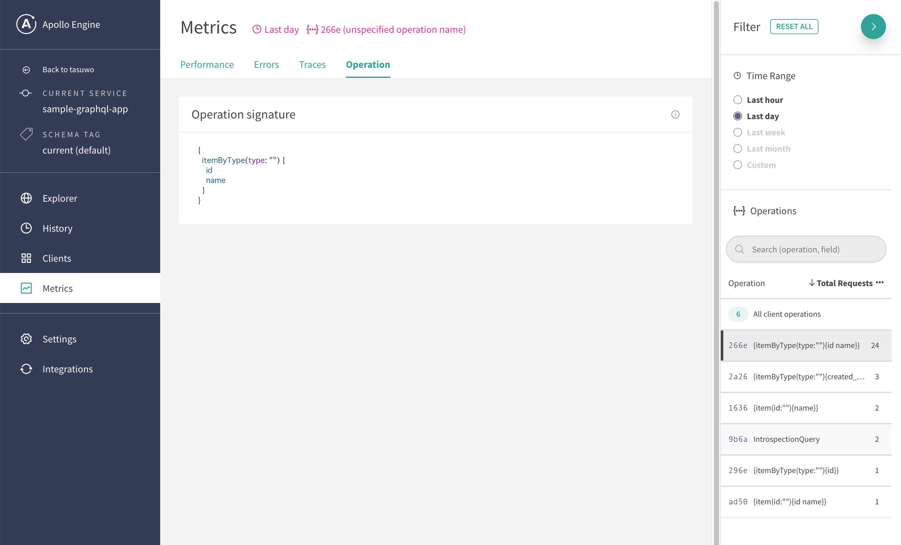Switch to the Traces tab
This screenshot has height=545, width=901.
pos(312,65)
